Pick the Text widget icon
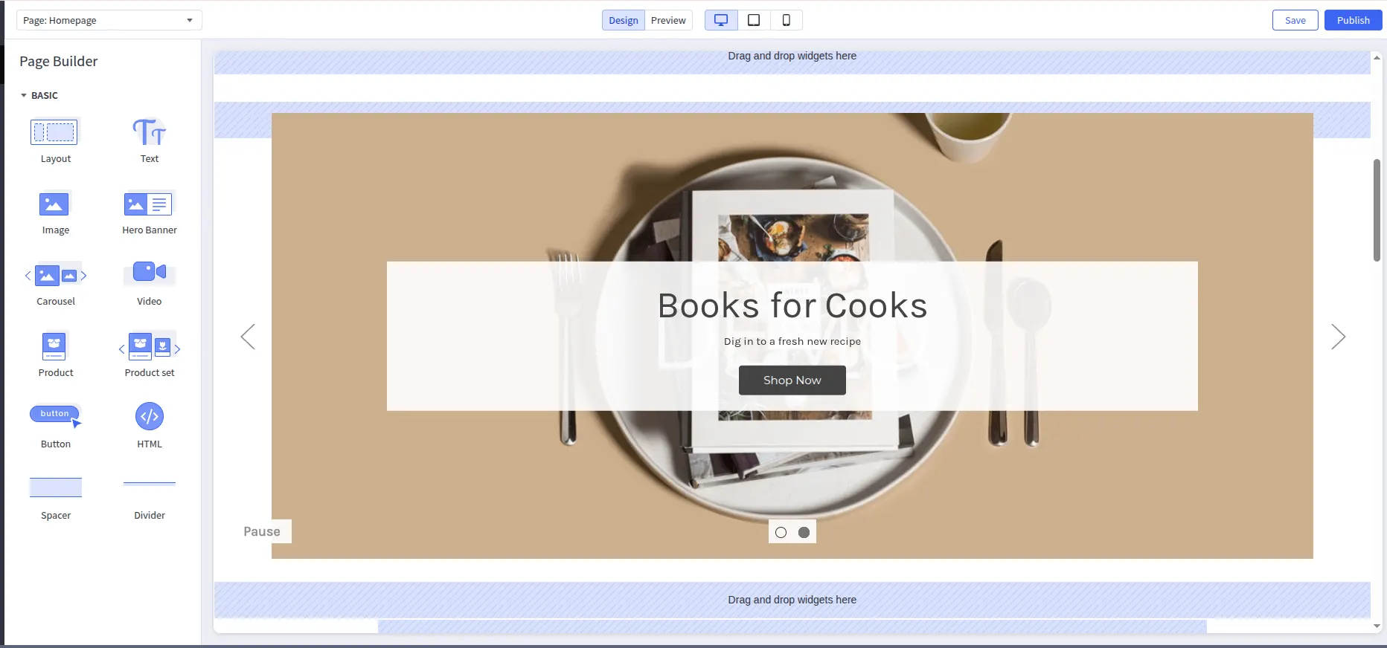 tap(149, 132)
